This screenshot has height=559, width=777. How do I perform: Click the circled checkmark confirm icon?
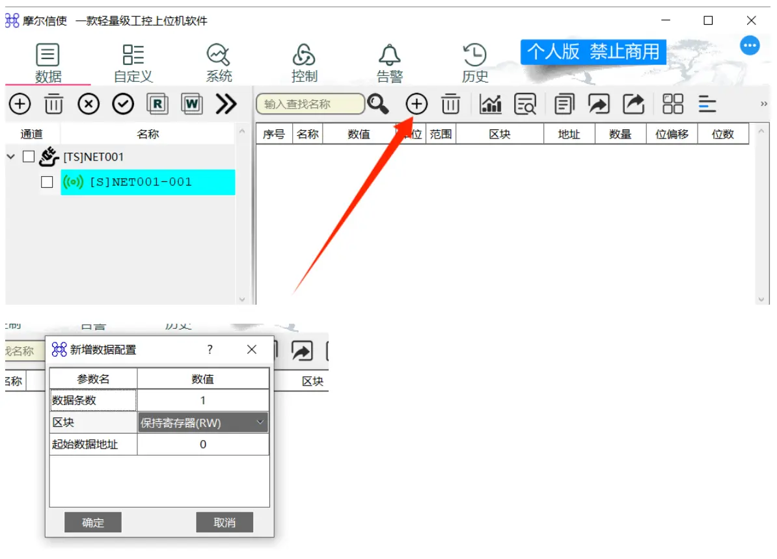(x=123, y=104)
